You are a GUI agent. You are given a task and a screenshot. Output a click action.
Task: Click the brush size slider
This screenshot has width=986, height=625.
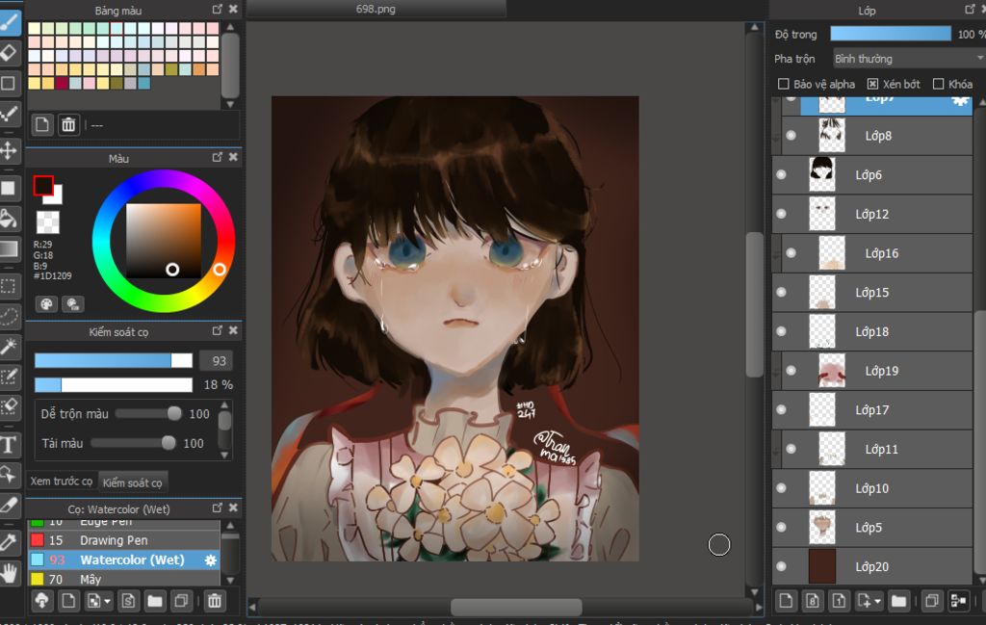click(114, 360)
